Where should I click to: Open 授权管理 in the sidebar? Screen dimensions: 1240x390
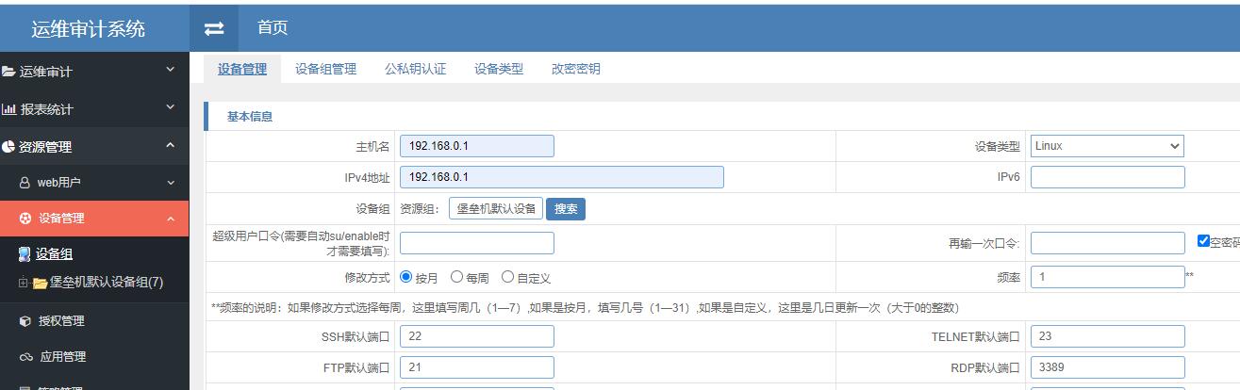(61, 321)
